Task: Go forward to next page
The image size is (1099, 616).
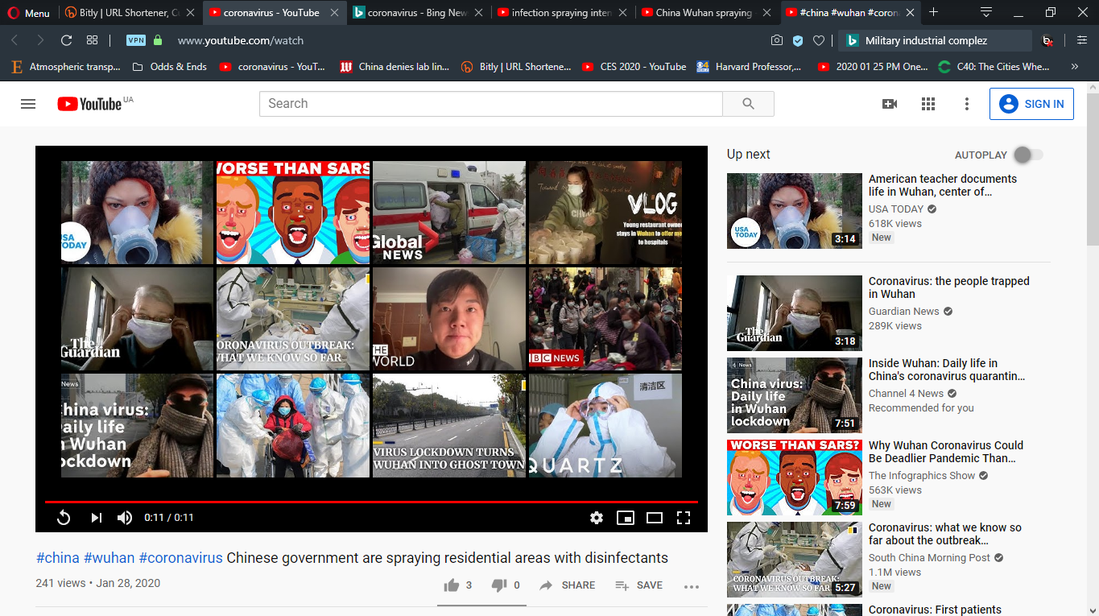Action: [40, 40]
